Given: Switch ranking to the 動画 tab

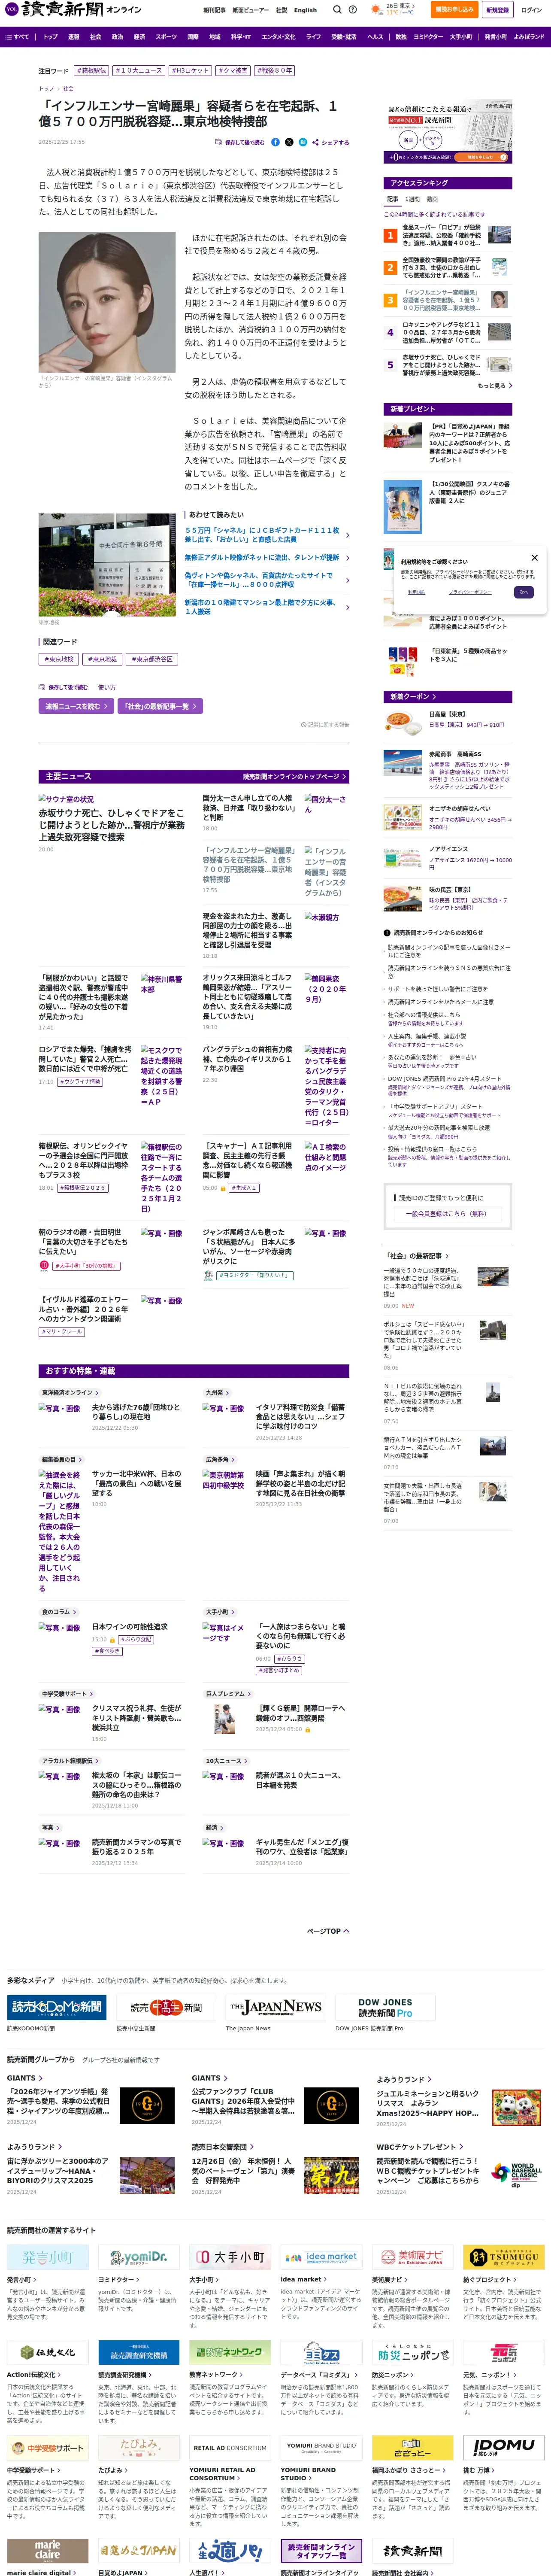Looking at the screenshot, I should (x=432, y=199).
